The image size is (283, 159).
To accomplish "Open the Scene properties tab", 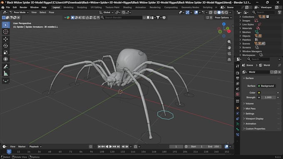I will [x=238, y=89].
